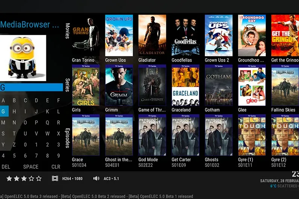299x199 pixels.
Task: Open the Gotham series poster
Action: tap(219, 85)
